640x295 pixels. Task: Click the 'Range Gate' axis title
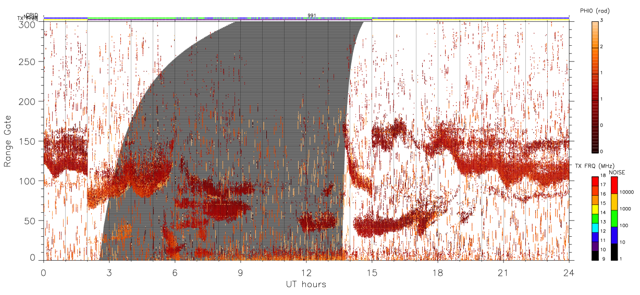tap(7, 142)
